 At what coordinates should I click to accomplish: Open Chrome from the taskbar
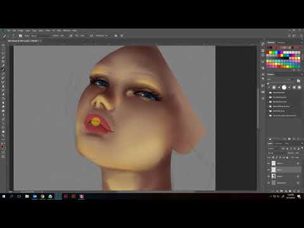click(x=42, y=196)
